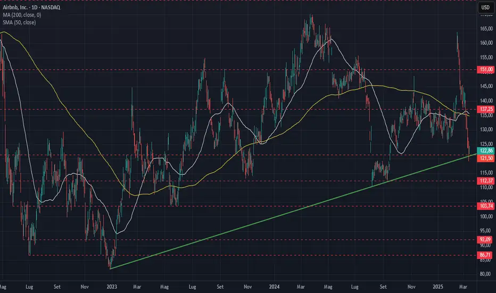Click the 80,00 price scale label

click(x=486, y=274)
